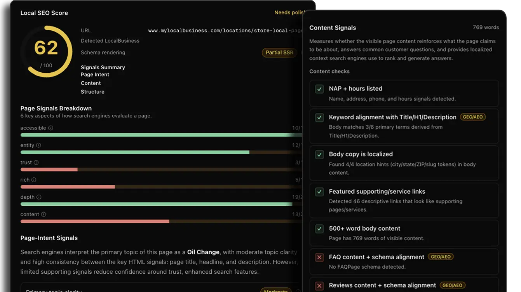The image size is (521, 292).
Task: Click the Schema rendering label
Action: (x=103, y=52)
